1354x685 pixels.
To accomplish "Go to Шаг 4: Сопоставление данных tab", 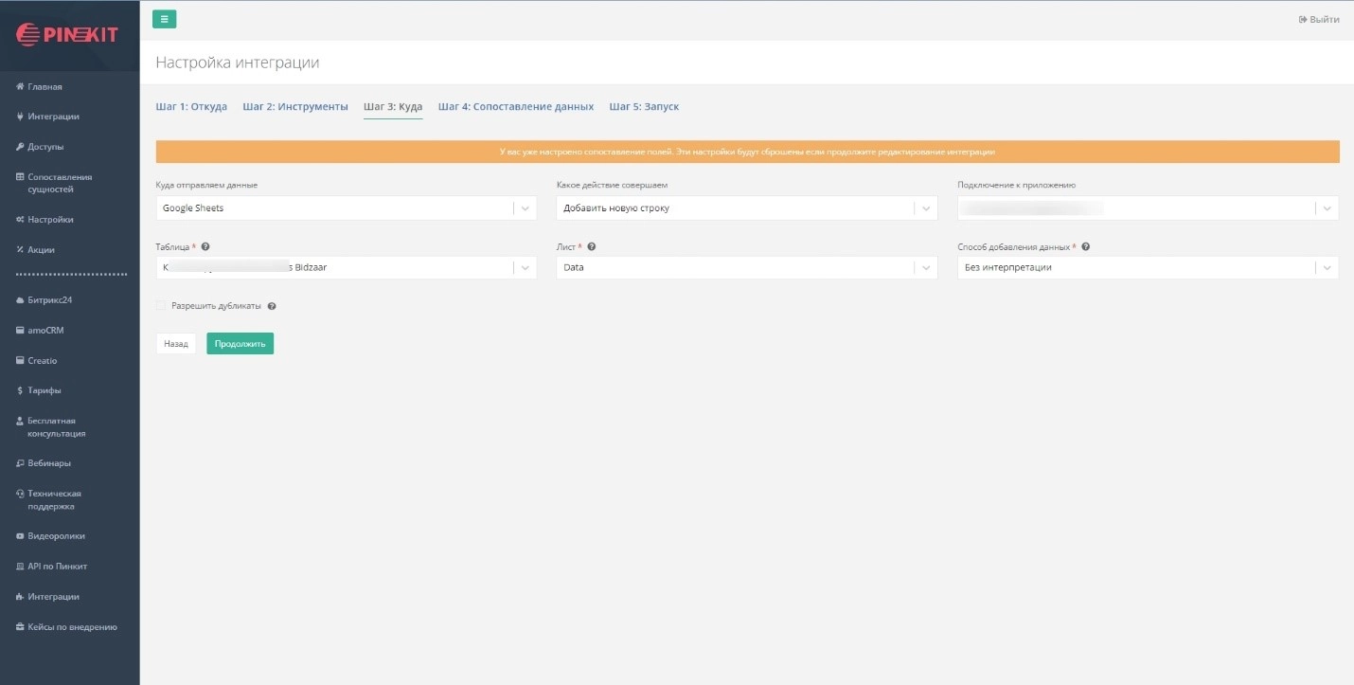I will point(515,107).
